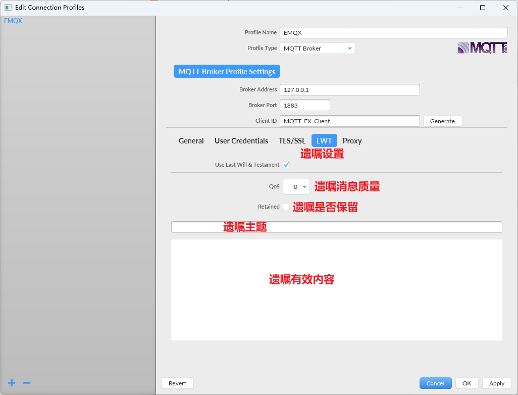Open the Profile Type dropdown
Screen dimensions: 518x395
[317, 48]
